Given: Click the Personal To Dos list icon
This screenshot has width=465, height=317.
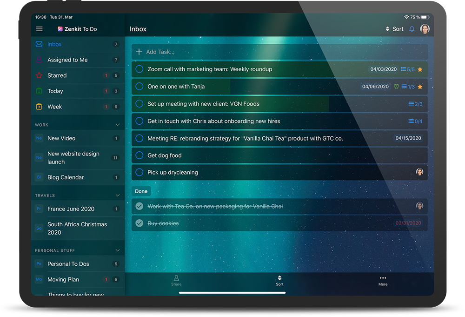Looking at the screenshot, I should [x=39, y=263].
